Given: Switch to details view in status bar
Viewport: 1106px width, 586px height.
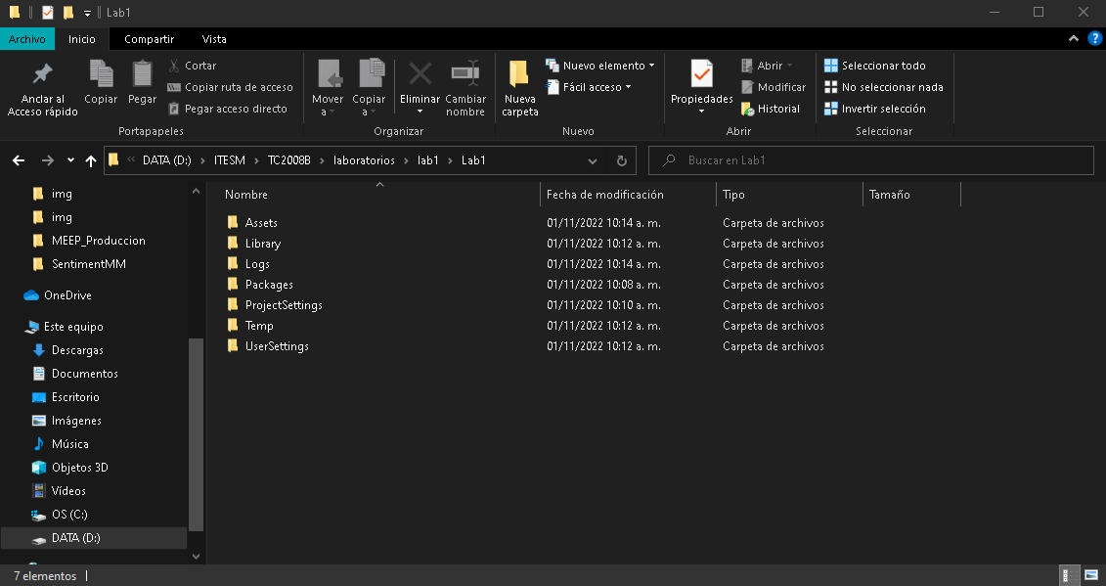Looking at the screenshot, I should click(x=1070, y=576).
